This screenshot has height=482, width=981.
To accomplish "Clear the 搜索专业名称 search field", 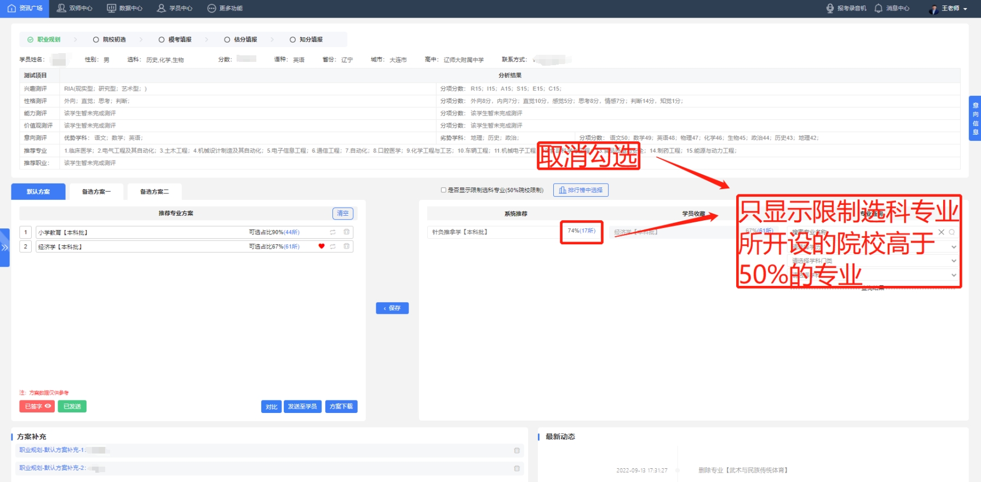I will [941, 232].
